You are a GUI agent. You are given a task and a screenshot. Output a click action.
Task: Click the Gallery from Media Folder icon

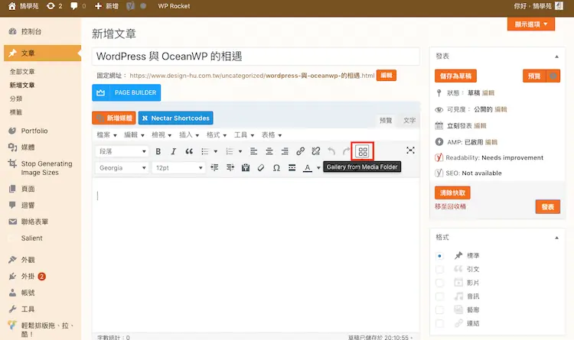pos(363,151)
